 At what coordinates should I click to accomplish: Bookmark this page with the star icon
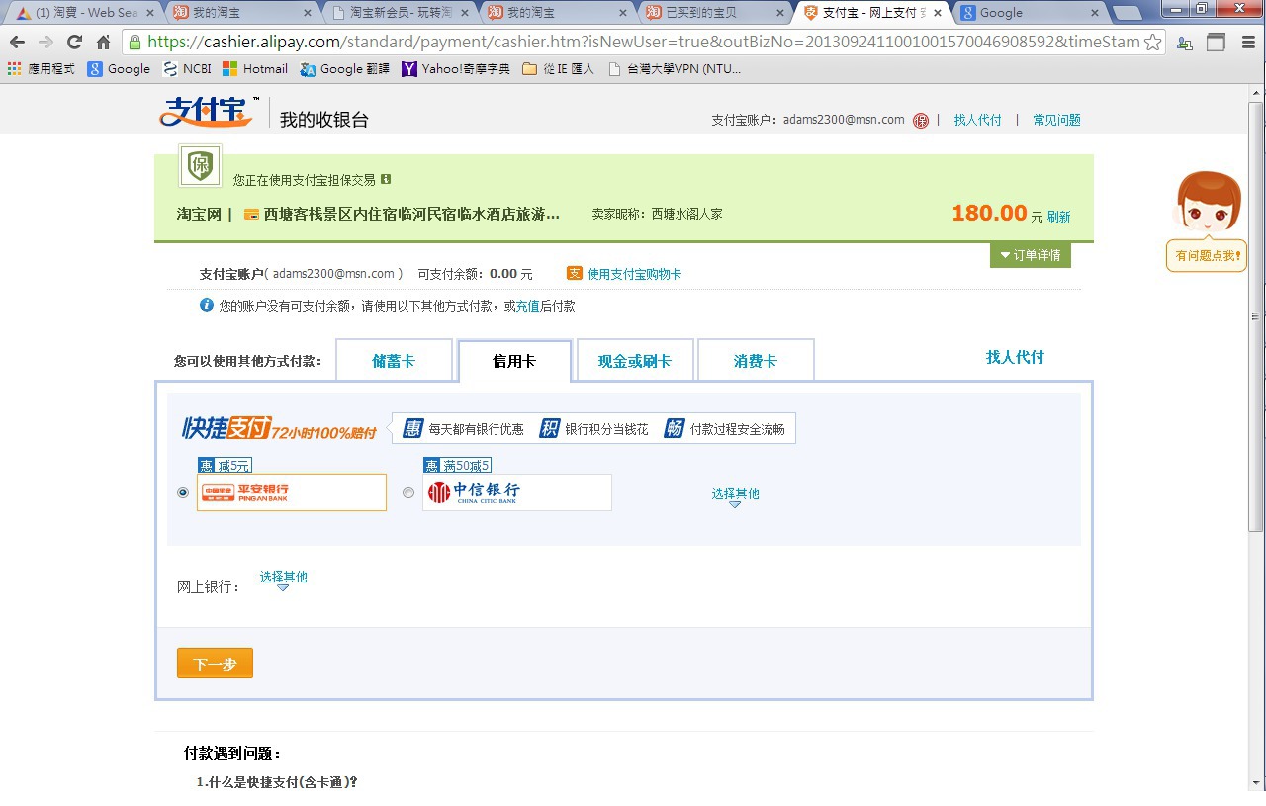click(1152, 43)
